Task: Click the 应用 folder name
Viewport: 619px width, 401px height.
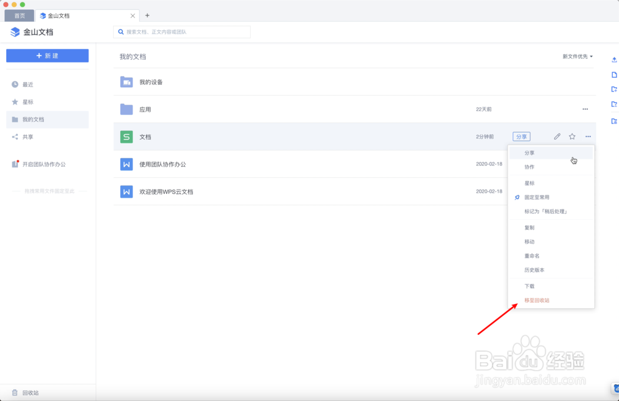Action: tap(145, 109)
